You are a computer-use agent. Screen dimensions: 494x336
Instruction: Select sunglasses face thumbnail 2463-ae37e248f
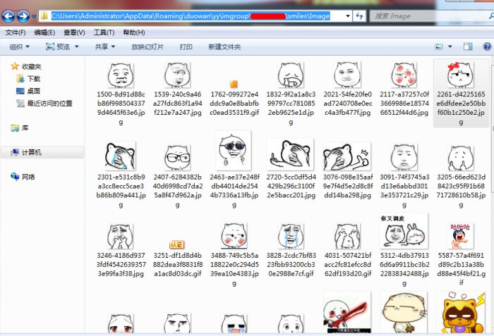[234, 150]
